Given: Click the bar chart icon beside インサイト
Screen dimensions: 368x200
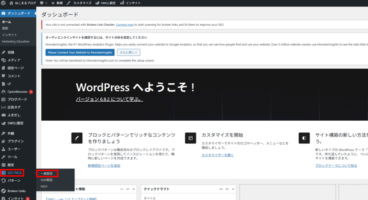Looking at the screenshot, I should click(x=122, y=3).
